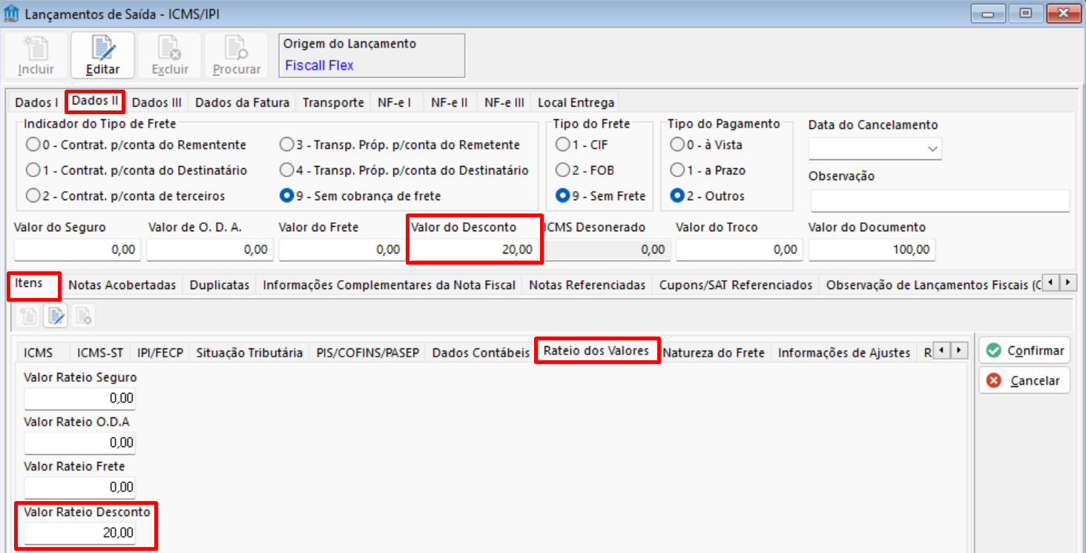Click the Cancelar button
Viewport: 1086px width, 553px height.
(x=1024, y=381)
